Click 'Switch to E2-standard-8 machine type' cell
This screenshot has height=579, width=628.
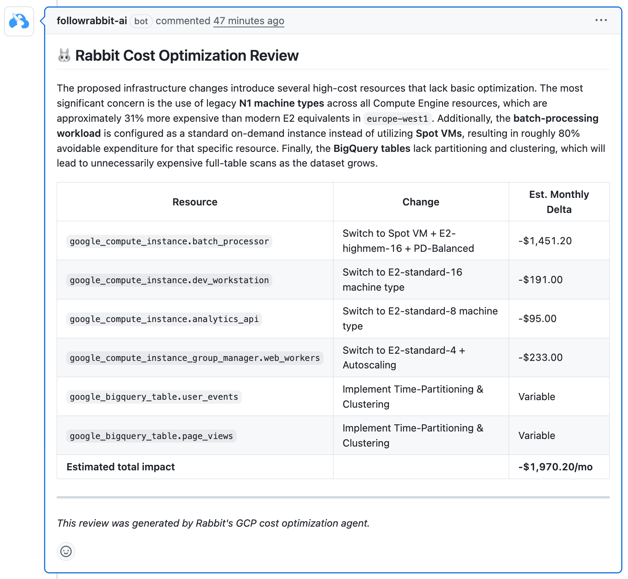[x=420, y=318]
